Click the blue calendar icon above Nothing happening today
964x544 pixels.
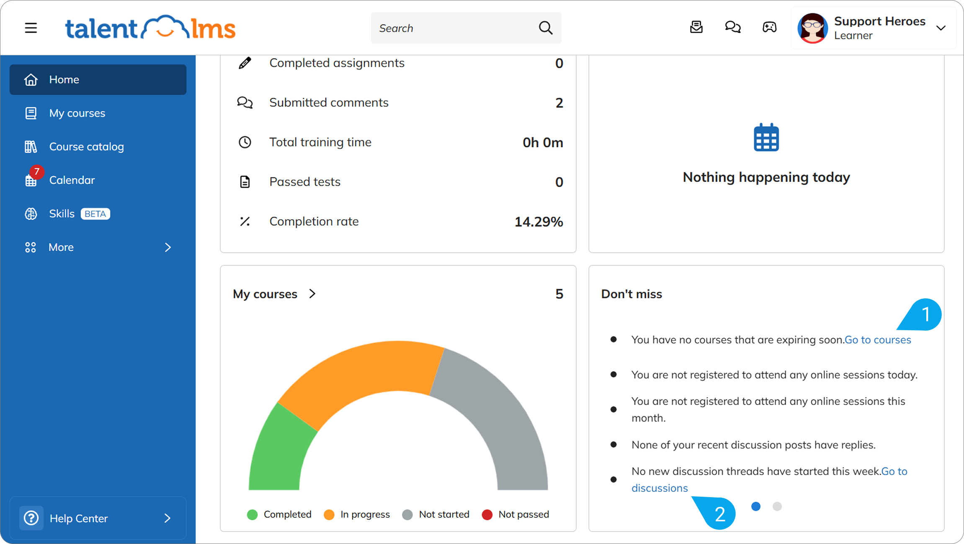[766, 137]
